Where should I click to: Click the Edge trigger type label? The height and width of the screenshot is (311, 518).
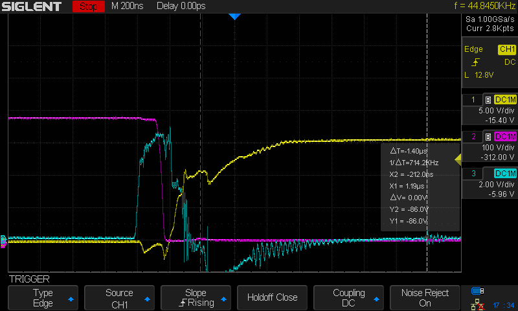click(x=473, y=49)
